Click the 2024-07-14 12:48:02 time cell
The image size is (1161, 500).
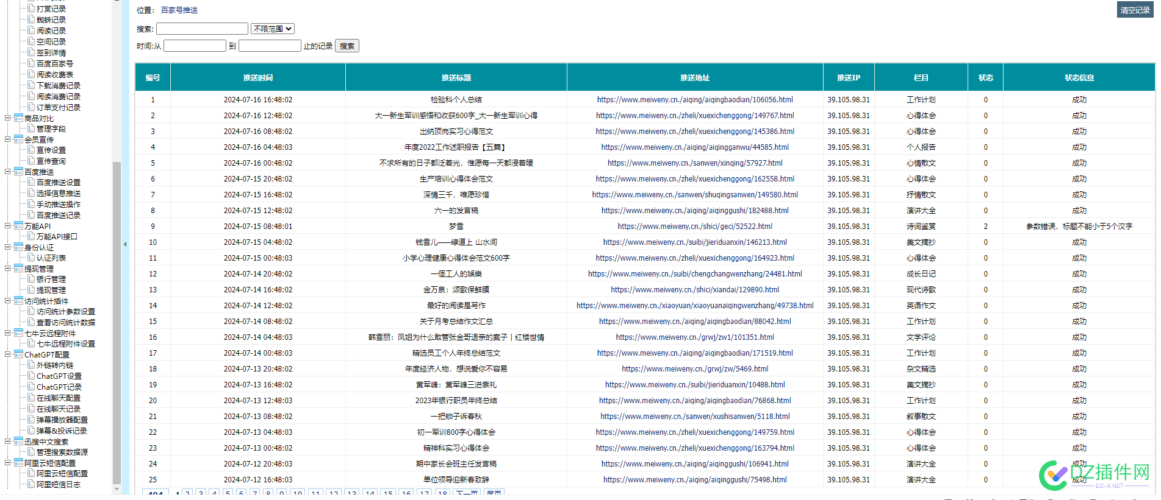(x=258, y=306)
